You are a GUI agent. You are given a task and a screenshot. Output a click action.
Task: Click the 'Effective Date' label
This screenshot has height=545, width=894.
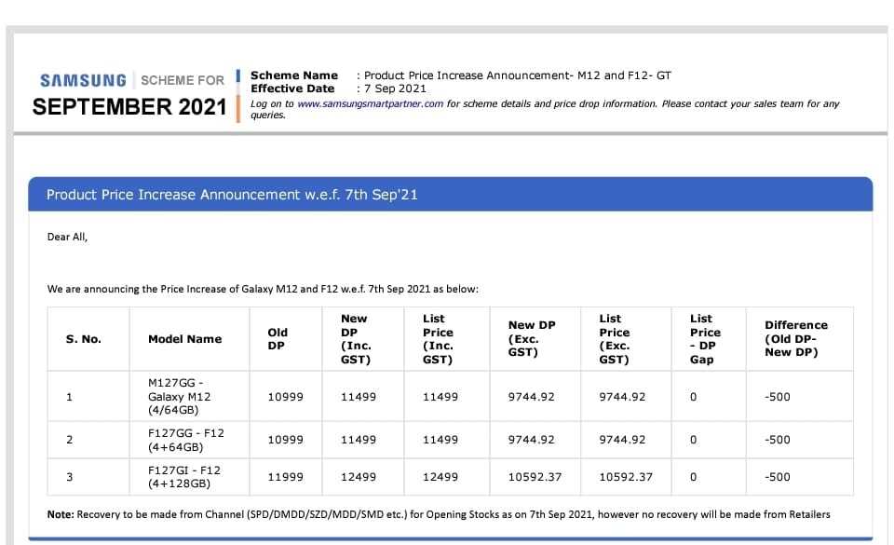point(292,89)
